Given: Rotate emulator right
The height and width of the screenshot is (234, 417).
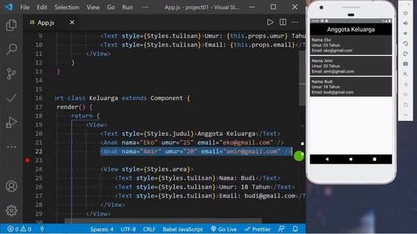Looking at the screenshot, I should coord(405,54).
